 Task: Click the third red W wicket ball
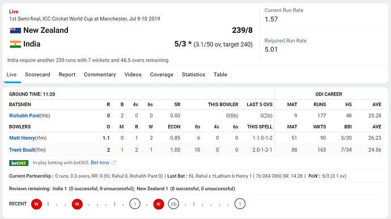159,204
